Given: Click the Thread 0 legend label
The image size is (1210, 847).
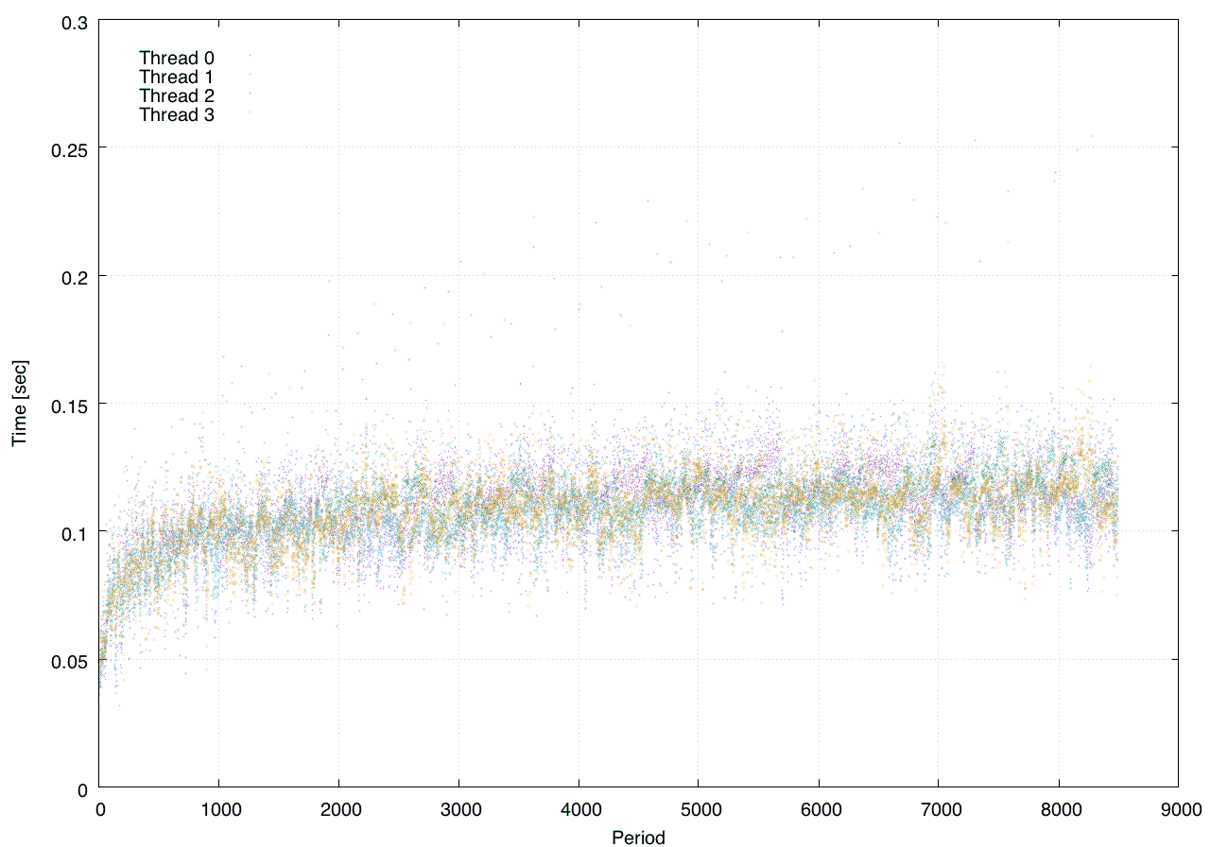Looking at the screenshot, I should tap(177, 58).
